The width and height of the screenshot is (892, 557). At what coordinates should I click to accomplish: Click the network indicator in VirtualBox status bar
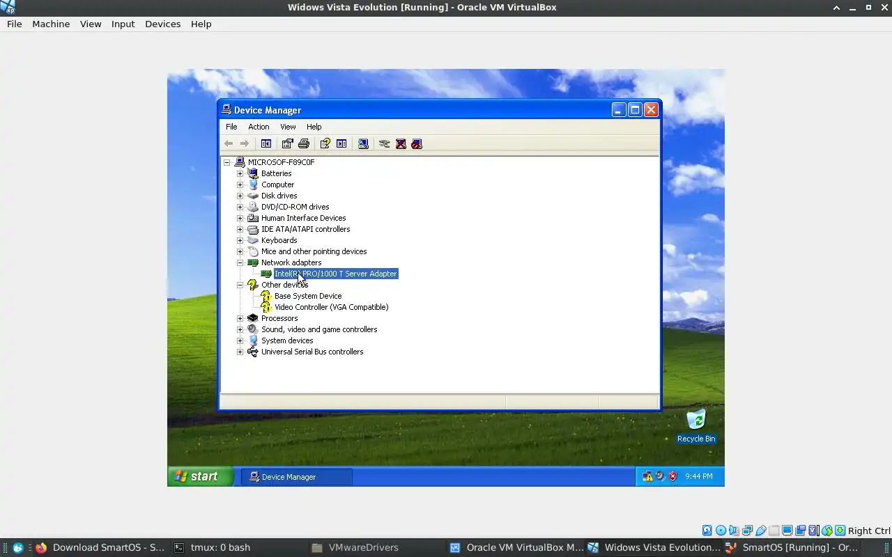(747, 531)
